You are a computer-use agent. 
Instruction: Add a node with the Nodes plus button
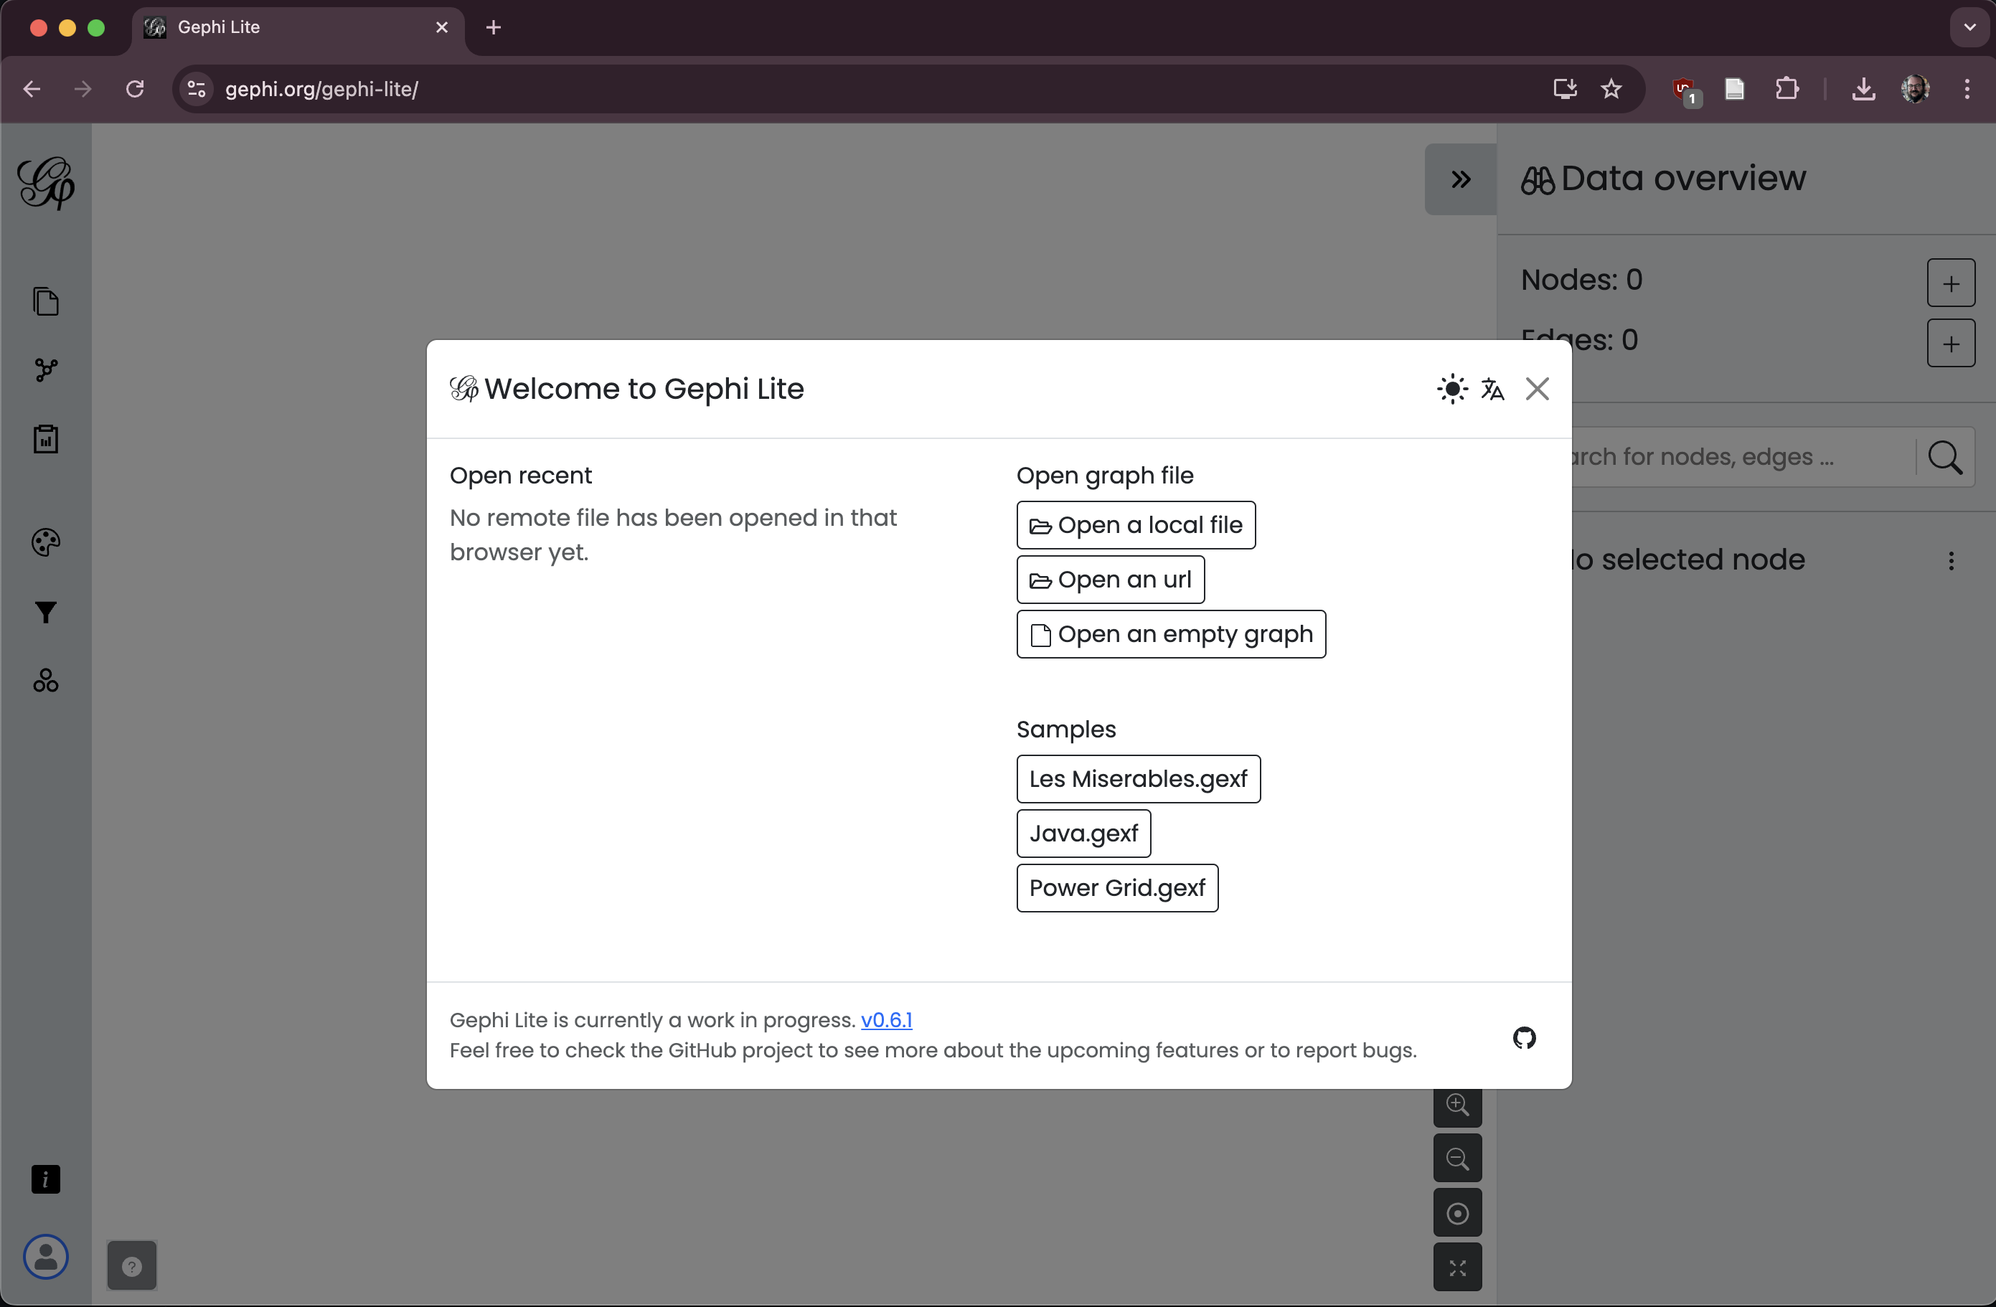[1952, 283]
